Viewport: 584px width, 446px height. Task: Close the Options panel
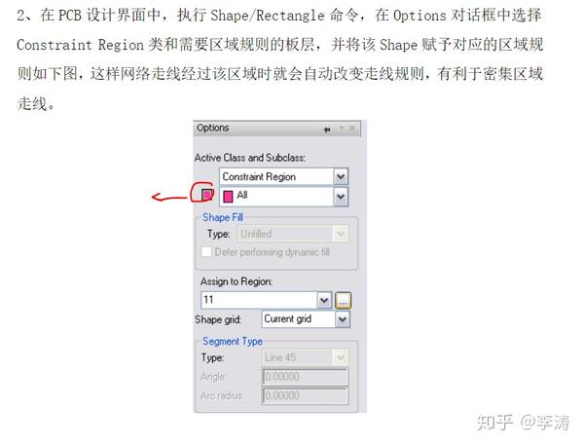click(352, 129)
